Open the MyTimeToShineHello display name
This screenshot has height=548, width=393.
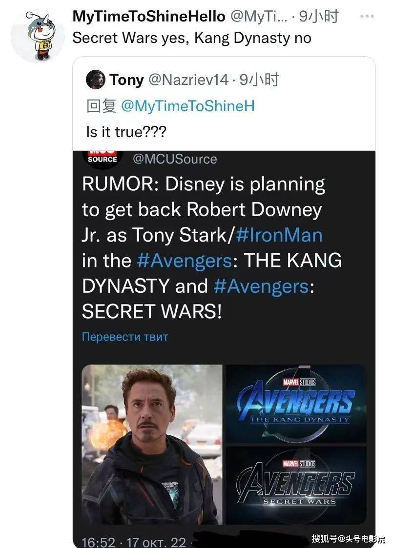click(x=149, y=17)
